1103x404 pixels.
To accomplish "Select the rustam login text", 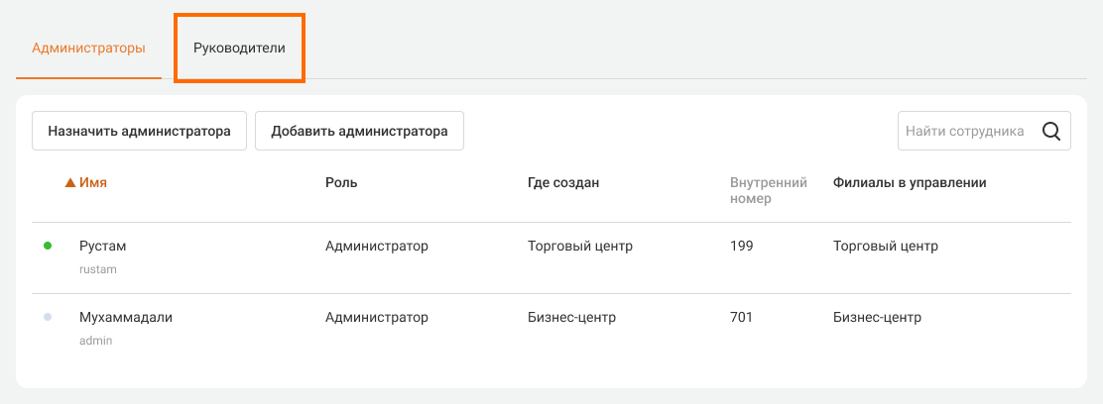I will point(98,268).
